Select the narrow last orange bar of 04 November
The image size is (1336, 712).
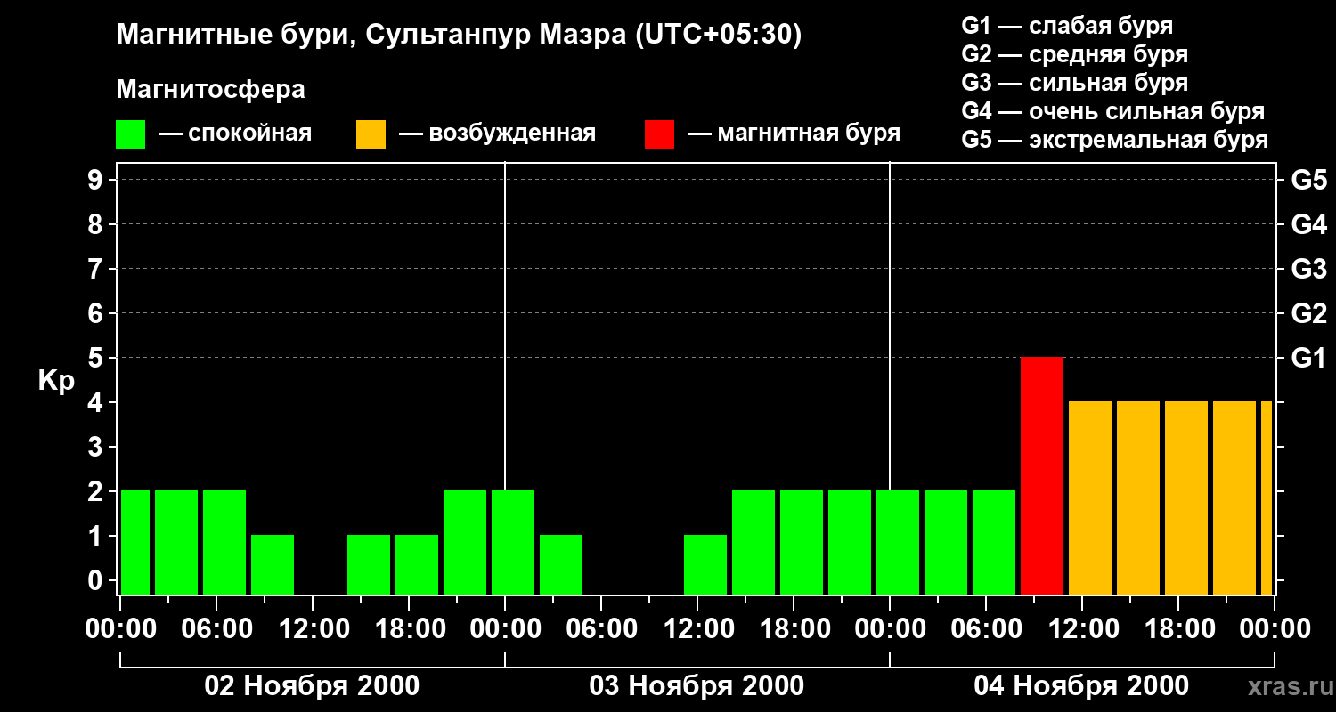coord(1267,498)
